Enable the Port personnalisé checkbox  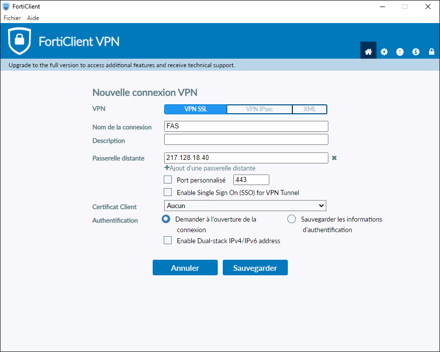pos(168,180)
